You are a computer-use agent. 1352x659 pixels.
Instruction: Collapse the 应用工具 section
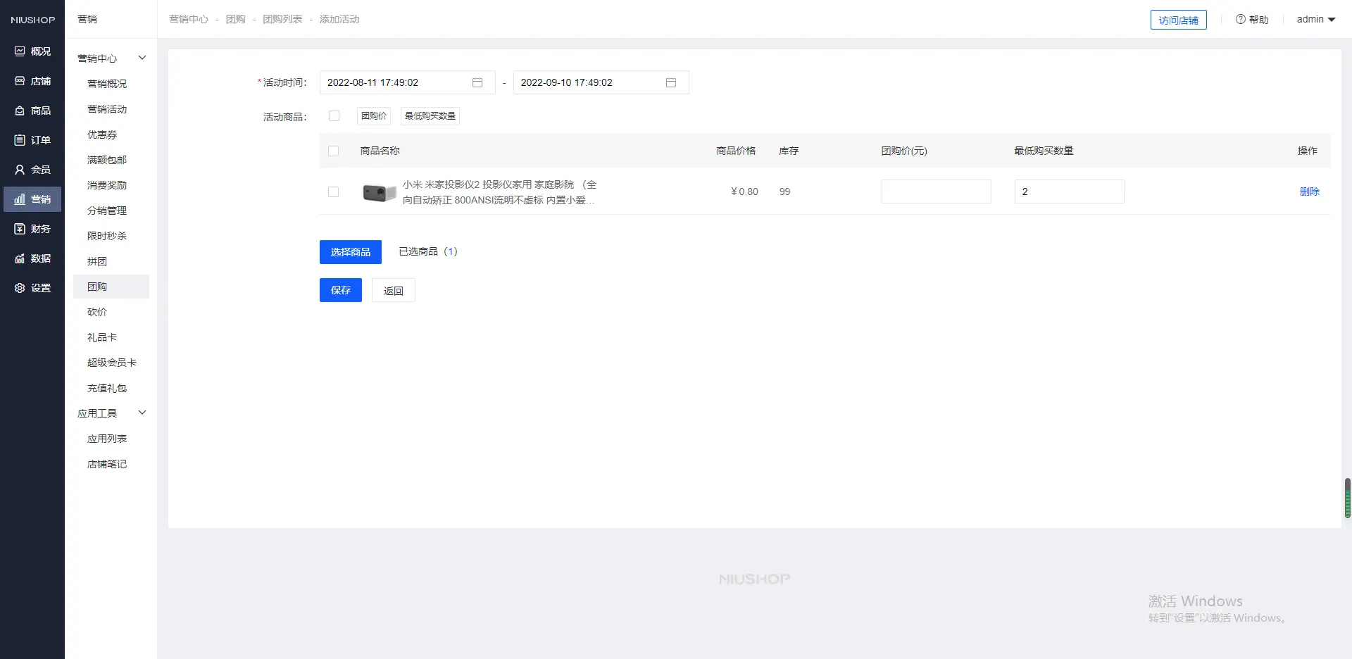click(142, 413)
